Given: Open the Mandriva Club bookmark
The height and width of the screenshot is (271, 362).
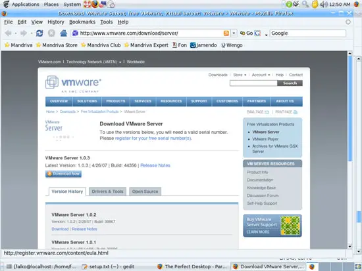Looking at the screenshot, I should [x=101, y=45].
